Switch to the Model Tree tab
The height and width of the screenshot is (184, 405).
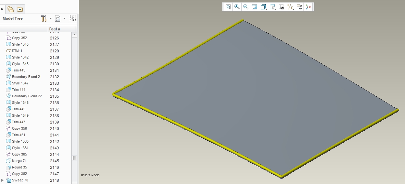(2, 9)
